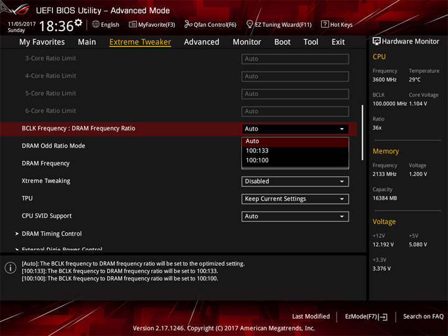Select CPU SVID Support label

point(47,216)
